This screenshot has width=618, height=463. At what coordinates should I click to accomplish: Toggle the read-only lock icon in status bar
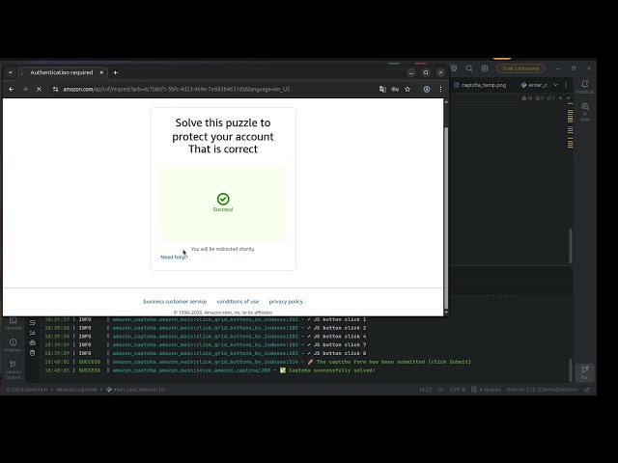[x=587, y=390]
